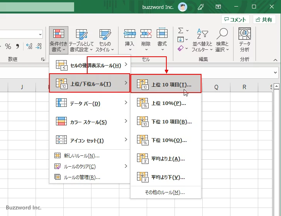The image size is (281, 216).
Task: Expand the Format (書式) dropdown arrow
Action: 163,50
